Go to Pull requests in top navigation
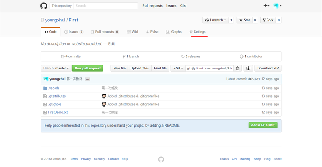This screenshot has height=167, width=322. (x=153, y=6)
